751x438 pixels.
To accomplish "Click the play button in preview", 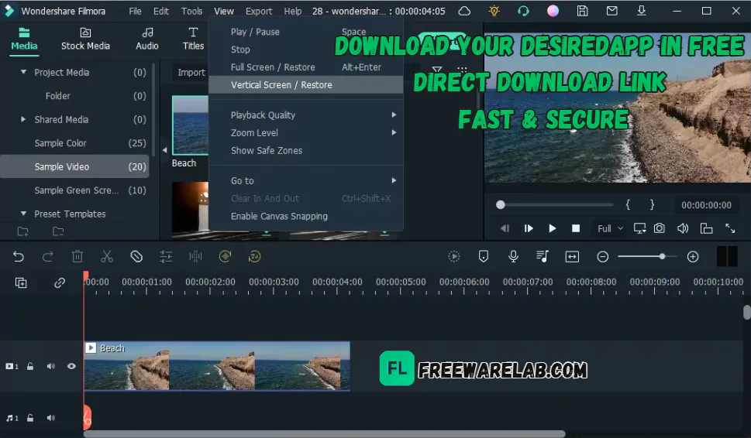I will pyautogui.click(x=552, y=228).
